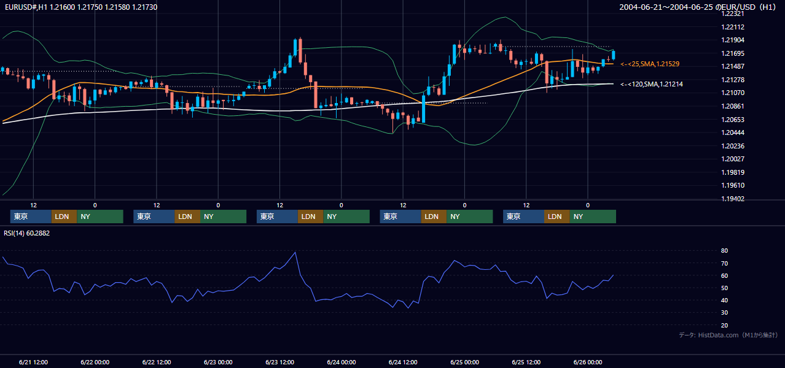Select the 6/24 12:00 date label
Image resolution: width=785 pixels, height=368 pixels.
tap(403, 362)
